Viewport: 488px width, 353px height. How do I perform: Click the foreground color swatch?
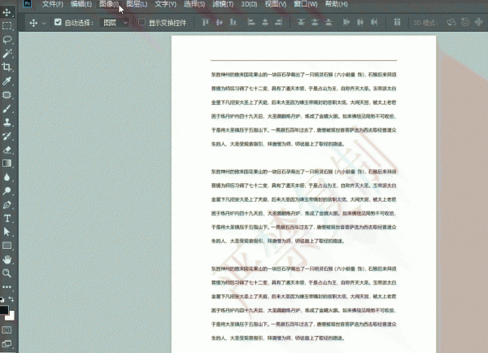(4, 309)
